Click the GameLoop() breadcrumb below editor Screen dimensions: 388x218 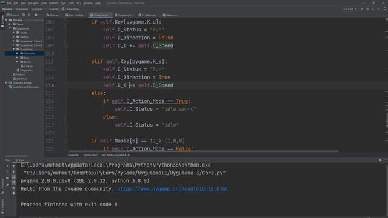tap(90, 155)
